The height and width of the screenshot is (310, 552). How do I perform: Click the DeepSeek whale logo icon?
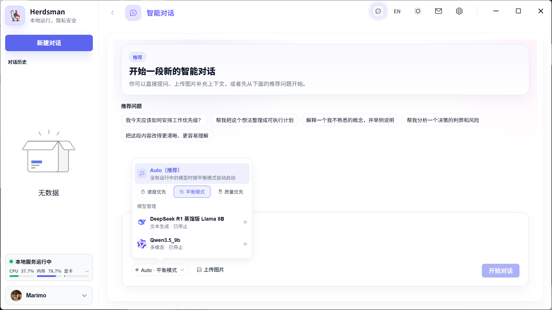(142, 222)
